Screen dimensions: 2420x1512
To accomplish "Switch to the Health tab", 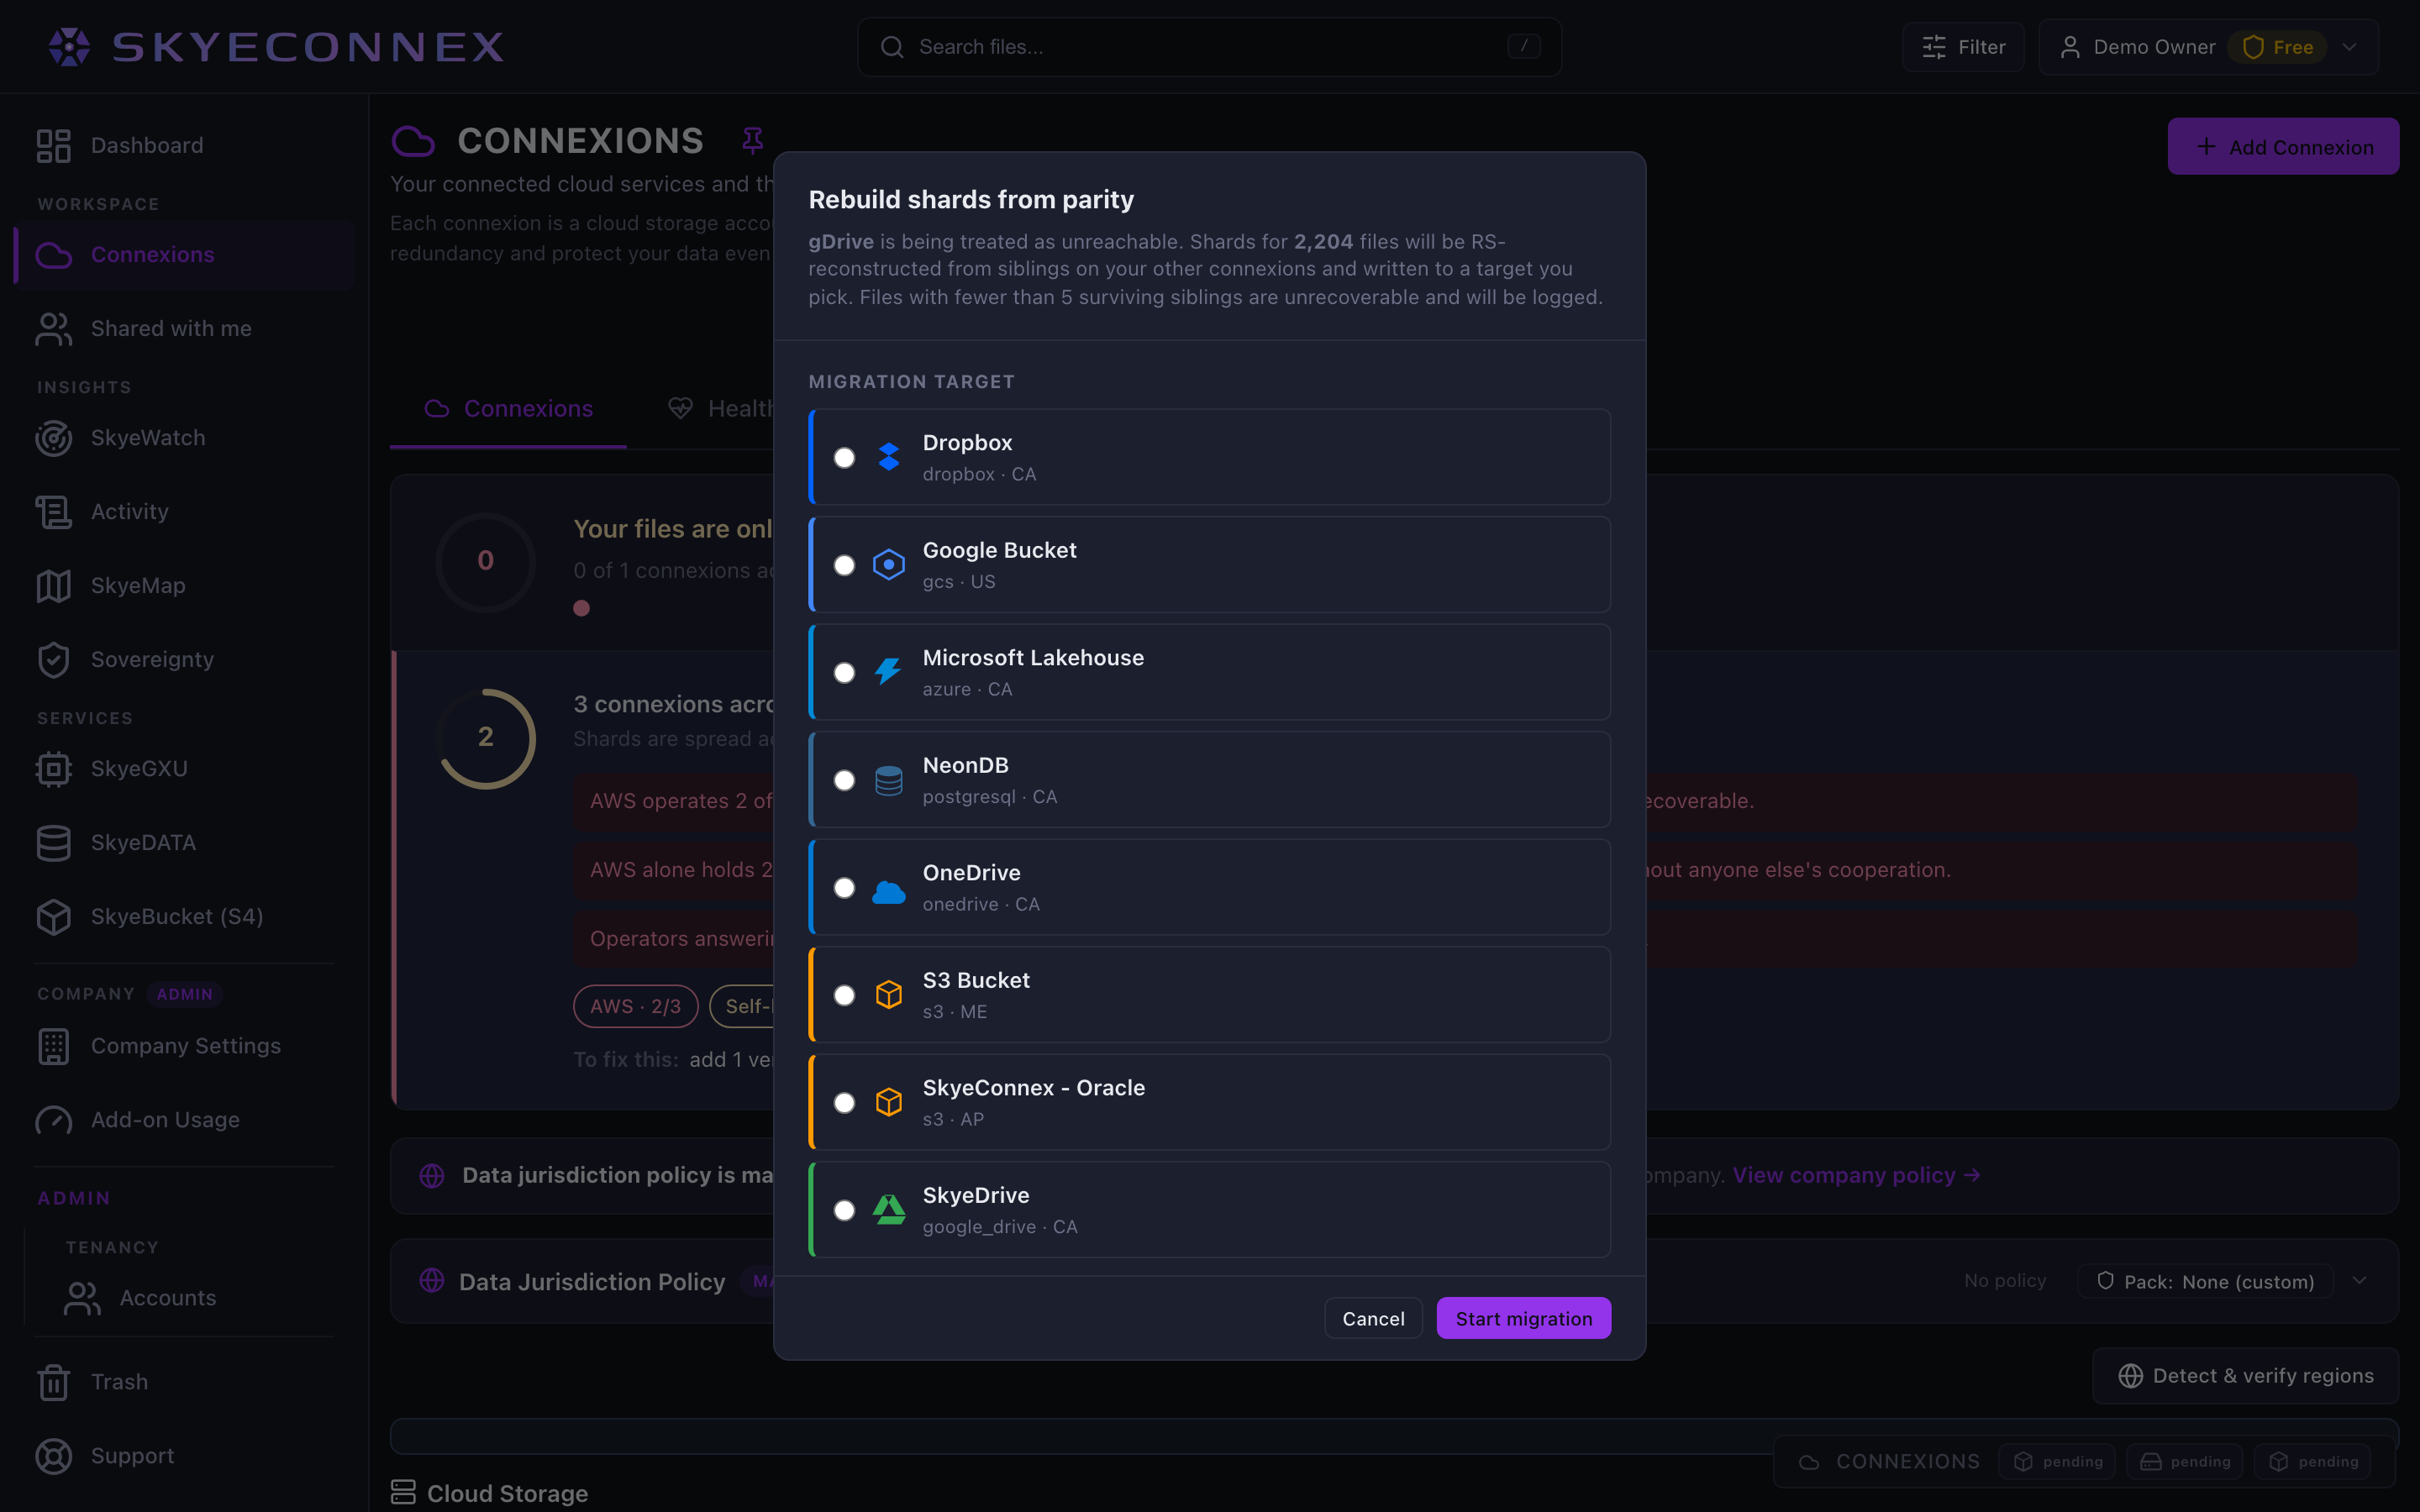I will tap(722, 408).
